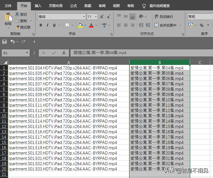Open the Name Box B1 dropdown
The image size is (213, 178).
click(27, 53)
